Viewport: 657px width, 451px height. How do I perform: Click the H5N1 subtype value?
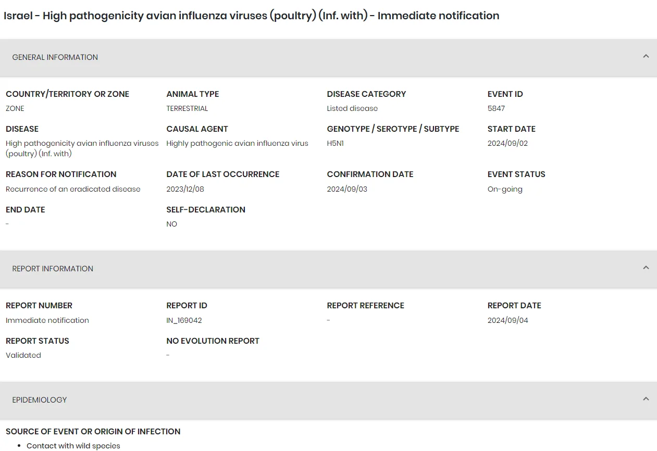click(x=336, y=143)
